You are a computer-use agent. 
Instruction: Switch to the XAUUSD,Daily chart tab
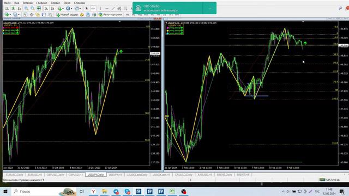pos(184,175)
